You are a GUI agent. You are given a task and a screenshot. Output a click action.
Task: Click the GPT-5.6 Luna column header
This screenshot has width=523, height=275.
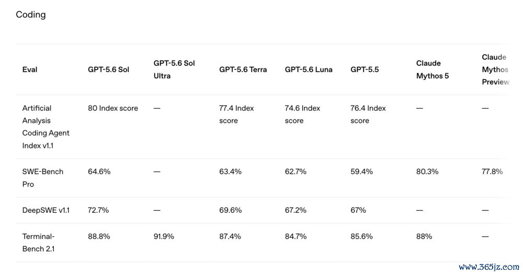(309, 70)
